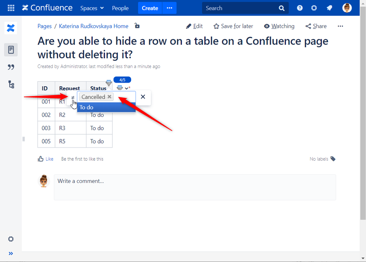Screen dimensions: 366x262
Task: Click the column filter funnel on Status
Action: tap(109, 83)
